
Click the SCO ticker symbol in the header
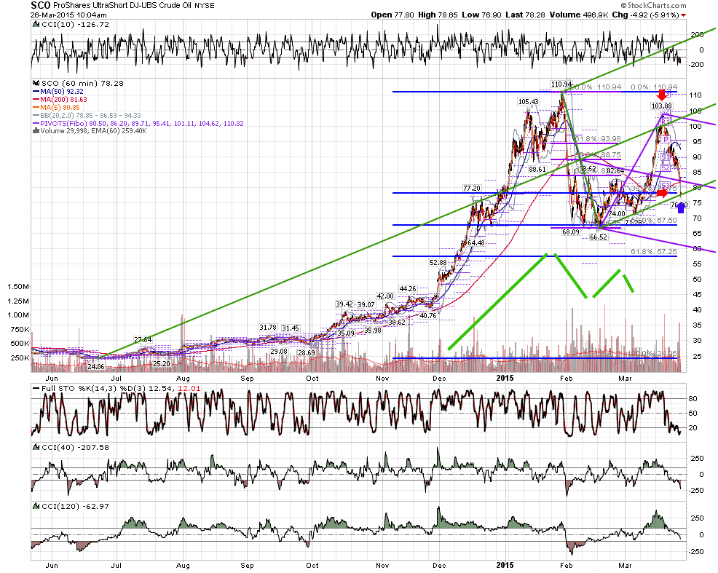40,6
